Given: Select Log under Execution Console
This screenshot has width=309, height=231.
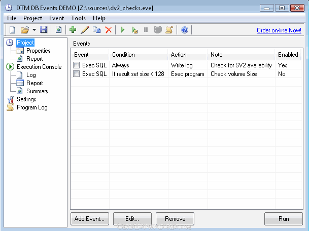Looking at the screenshot, I should [31, 75].
